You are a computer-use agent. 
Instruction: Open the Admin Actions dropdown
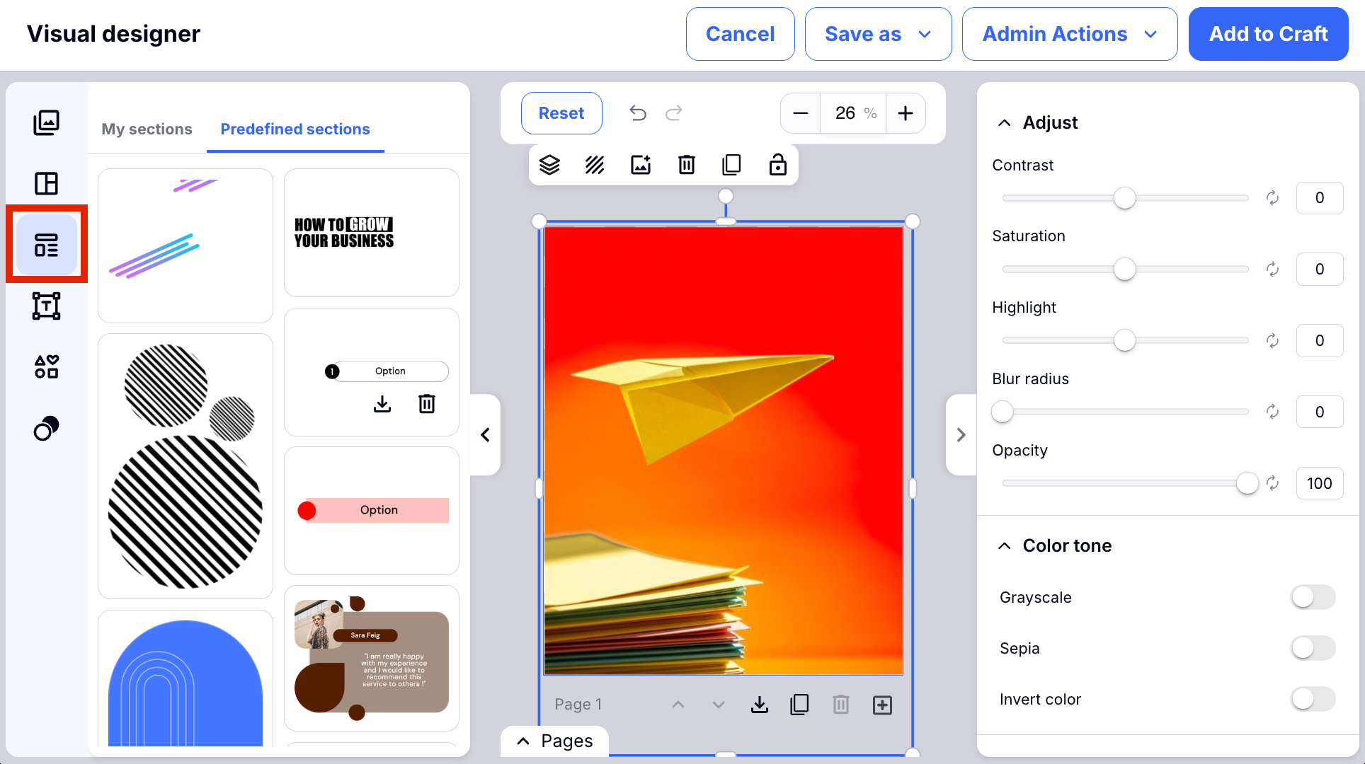(1069, 34)
